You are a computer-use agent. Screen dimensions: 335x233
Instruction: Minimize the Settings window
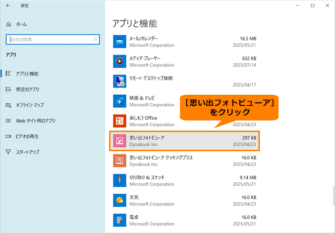pyautogui.click(x=298, y=6)
